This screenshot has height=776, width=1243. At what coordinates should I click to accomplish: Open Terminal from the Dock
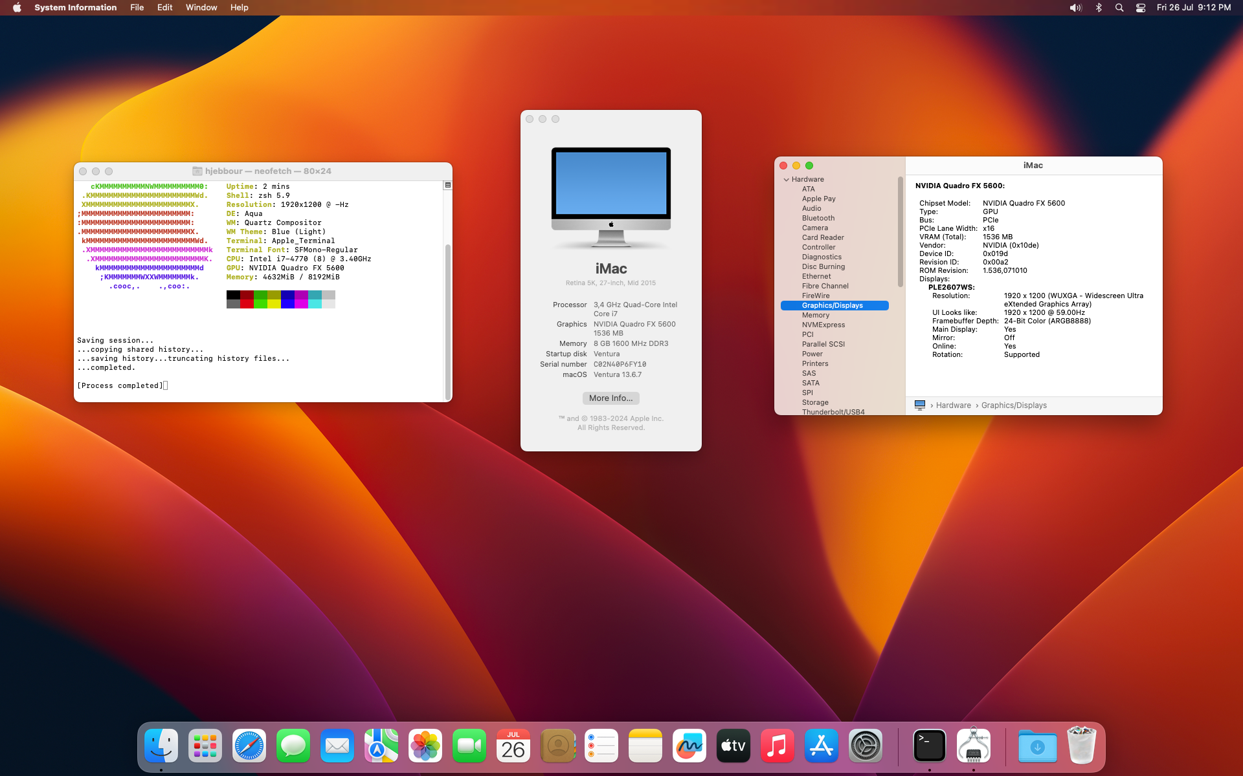pos(929,746)
